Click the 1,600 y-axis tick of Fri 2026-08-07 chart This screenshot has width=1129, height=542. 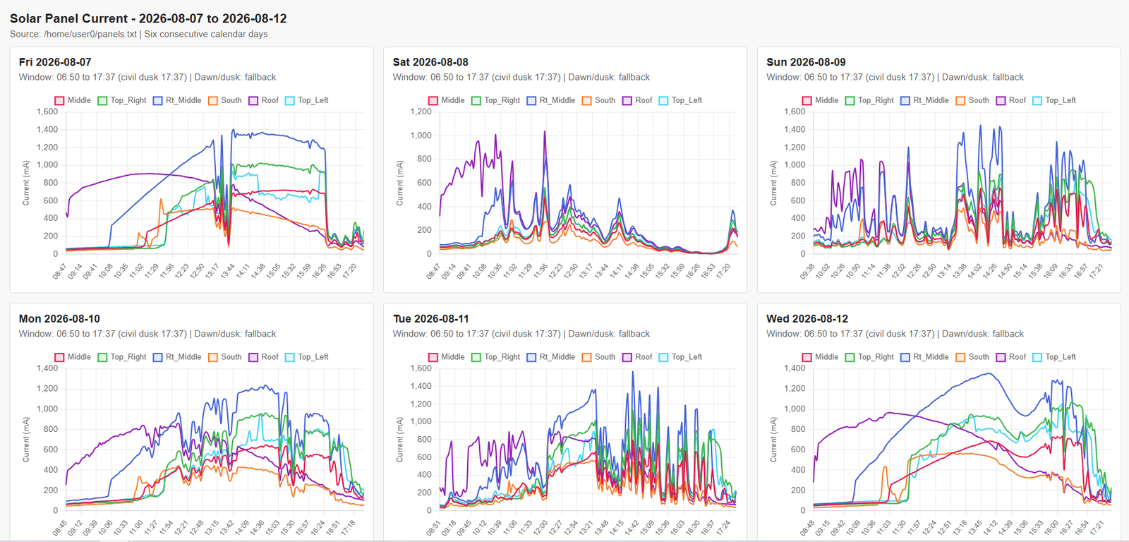tap(47, 112)
